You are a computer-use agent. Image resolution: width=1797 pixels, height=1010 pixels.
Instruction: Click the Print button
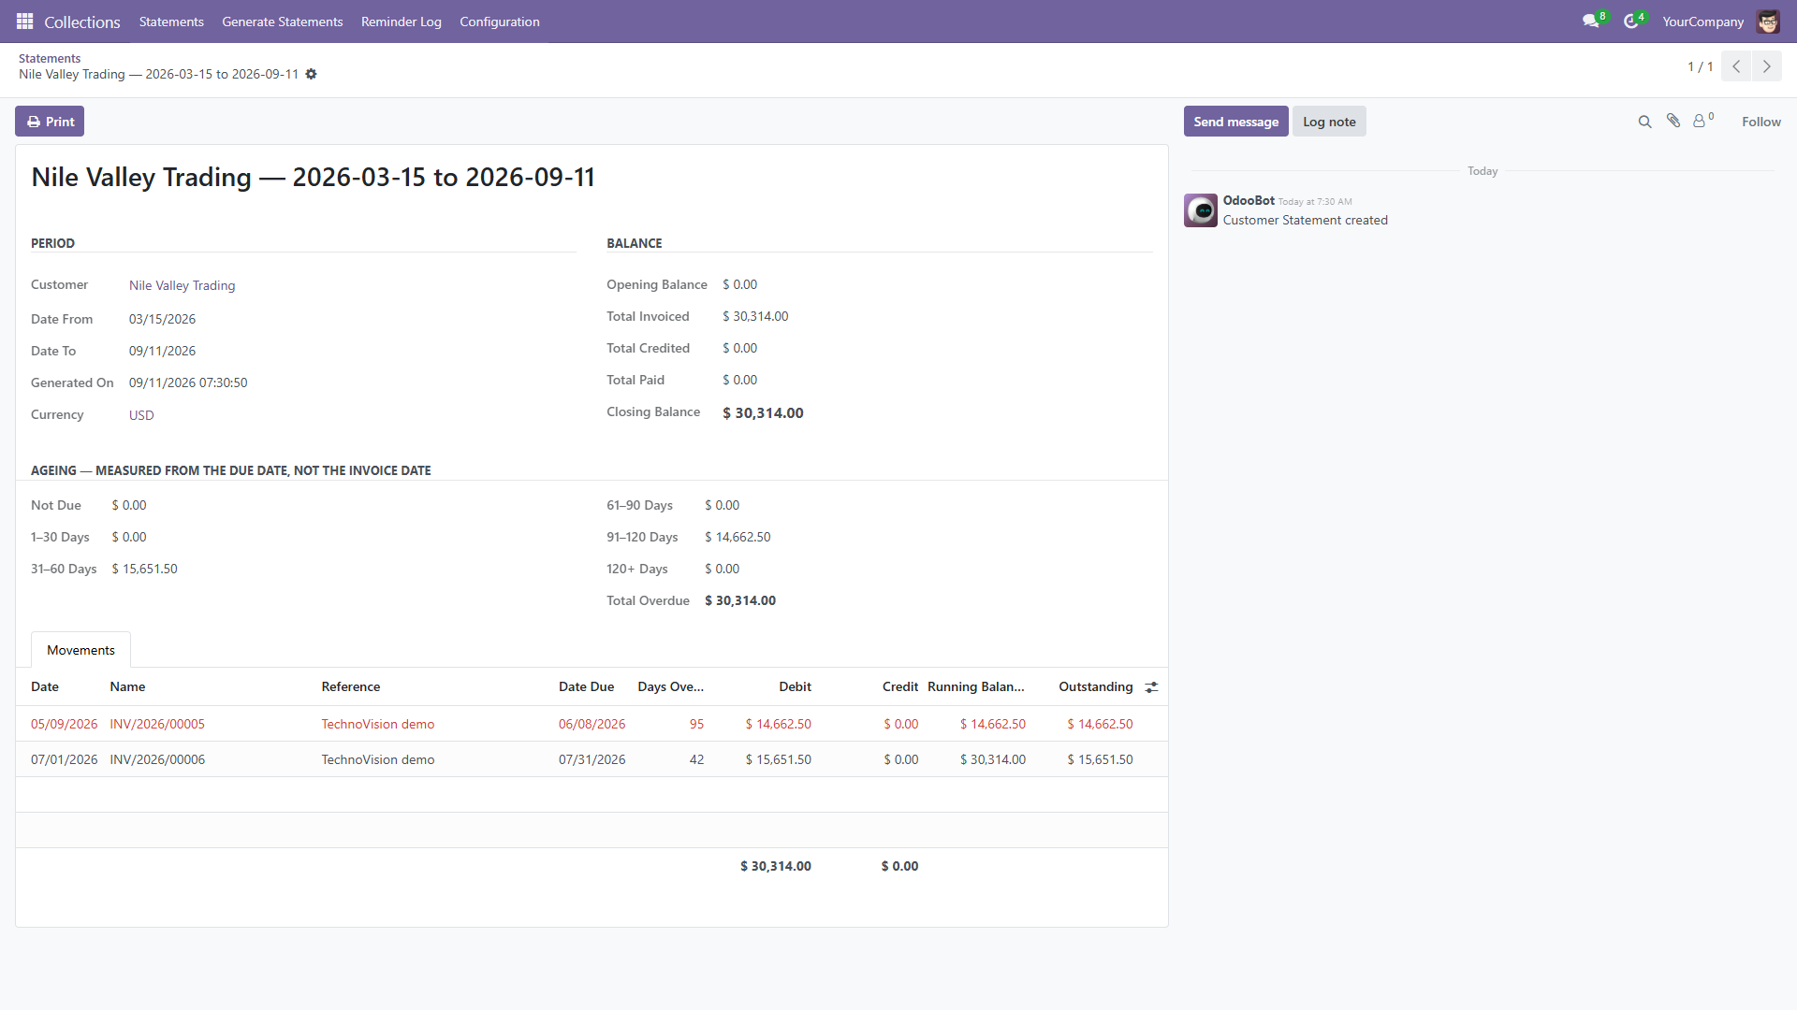pos(50,122)
